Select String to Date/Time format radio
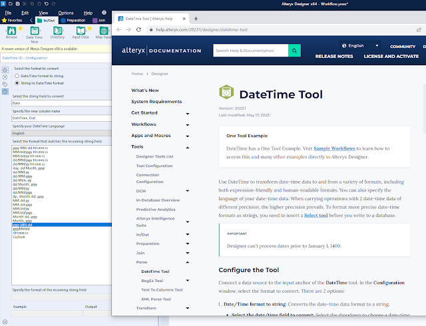The width and height of the screenshot is (426, 326). (17, 83)
